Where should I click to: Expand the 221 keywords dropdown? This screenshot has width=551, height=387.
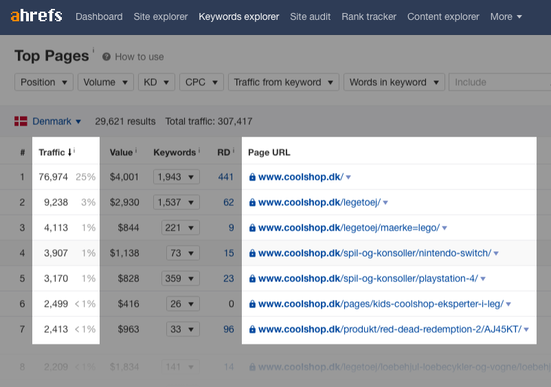181,228
